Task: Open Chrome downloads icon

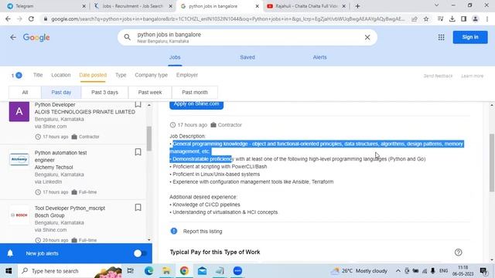Action: [452, 19]
